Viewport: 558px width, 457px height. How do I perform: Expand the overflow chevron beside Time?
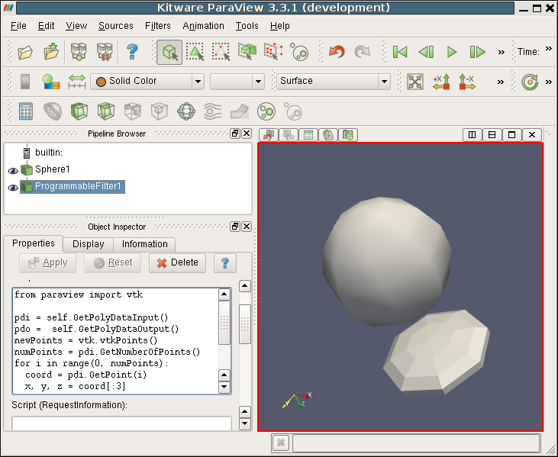(x=549, y=48)
